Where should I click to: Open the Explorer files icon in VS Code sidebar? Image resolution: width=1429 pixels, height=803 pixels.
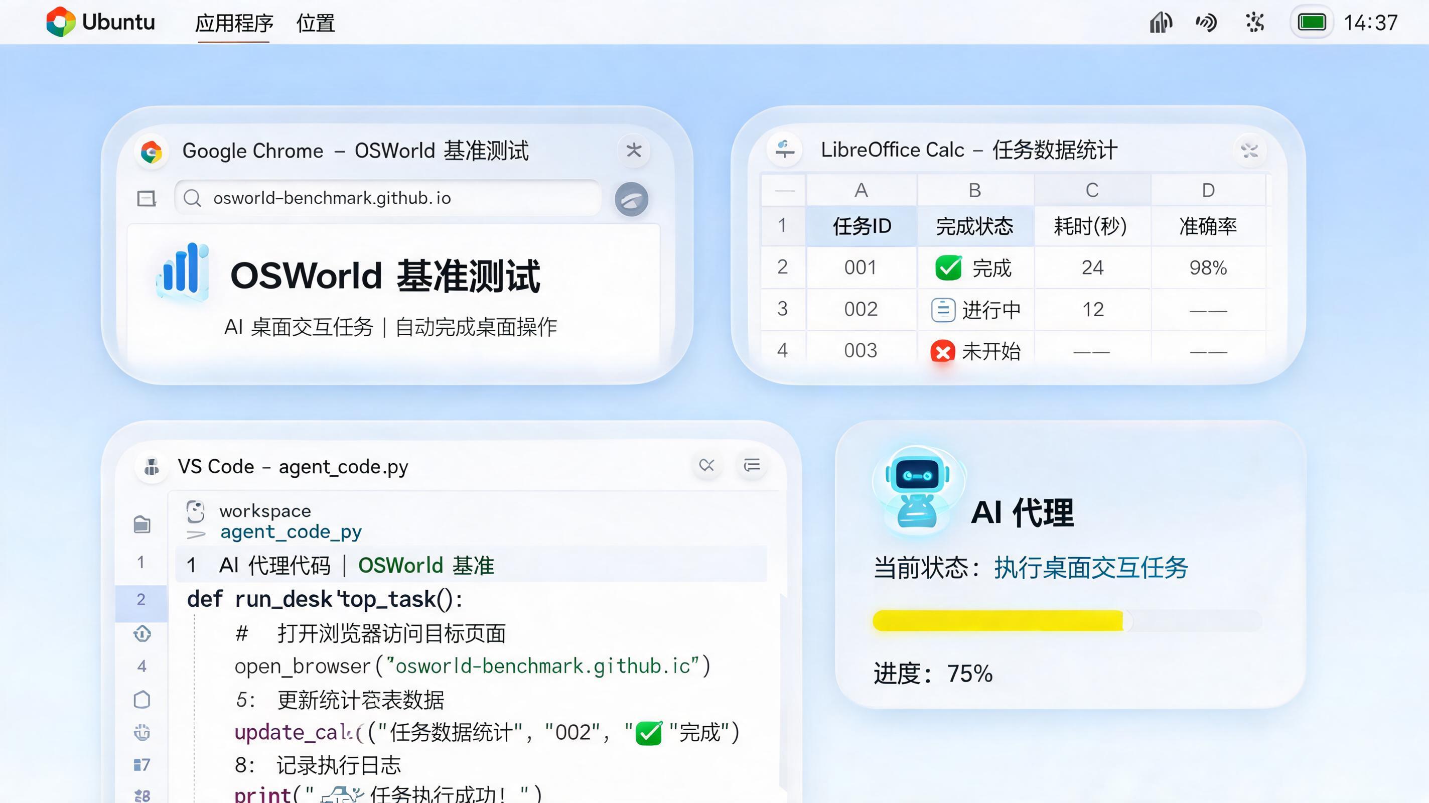[142, 524]
